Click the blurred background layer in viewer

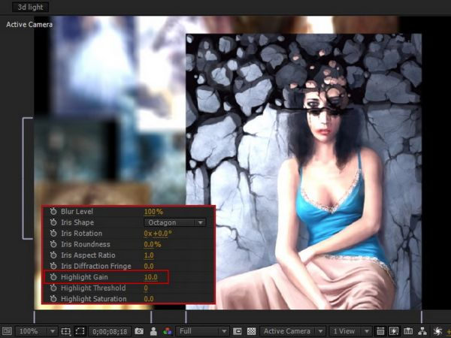(x=109, y=109)
